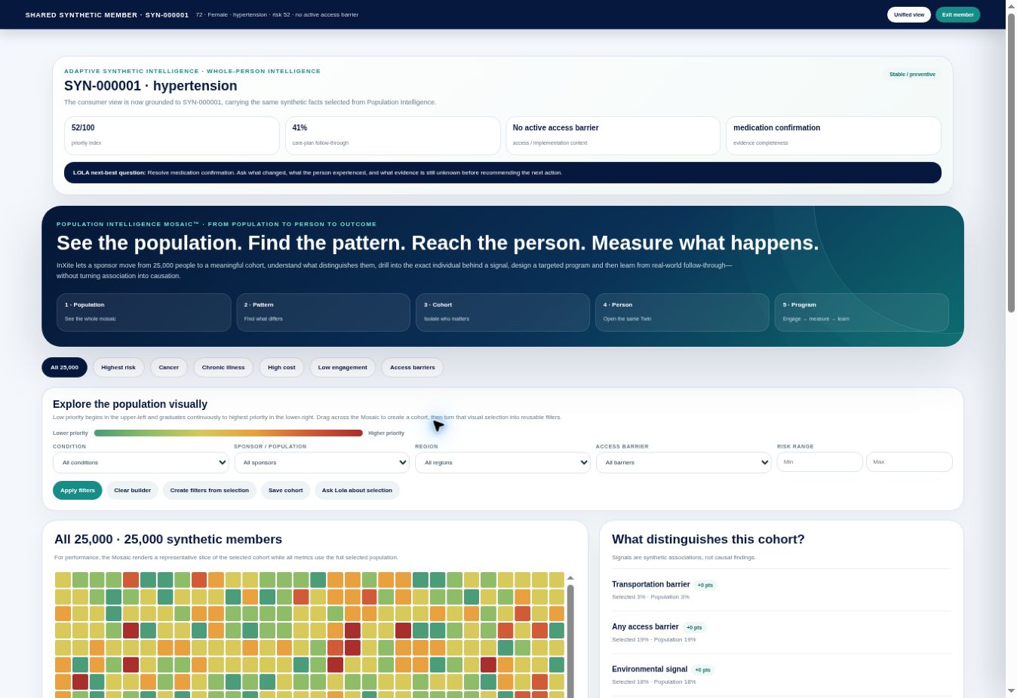
Task: Click the priority gradient color bar
Action: point(228,433)
